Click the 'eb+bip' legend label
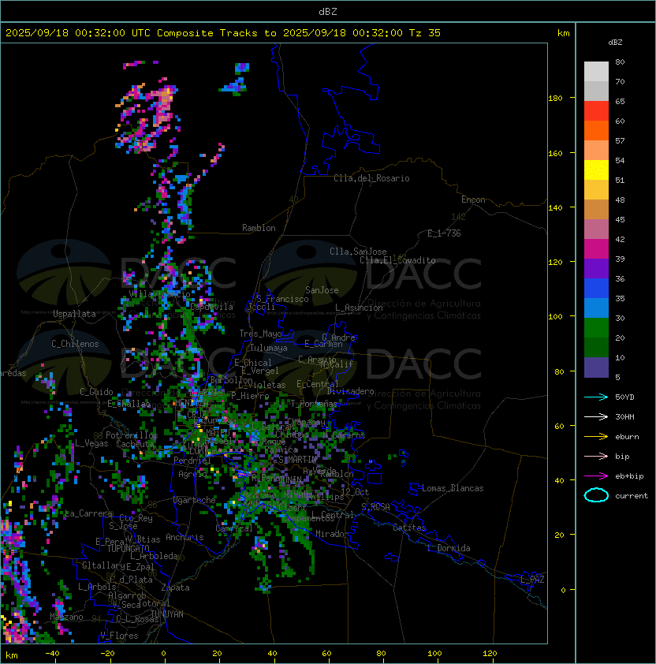The height and width of the screenshot is (664, 656). [x=629, y=476]
